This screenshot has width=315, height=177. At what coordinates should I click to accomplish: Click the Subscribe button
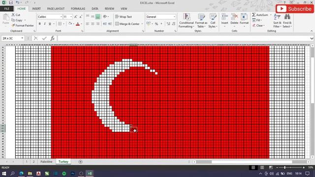[294, 9]
